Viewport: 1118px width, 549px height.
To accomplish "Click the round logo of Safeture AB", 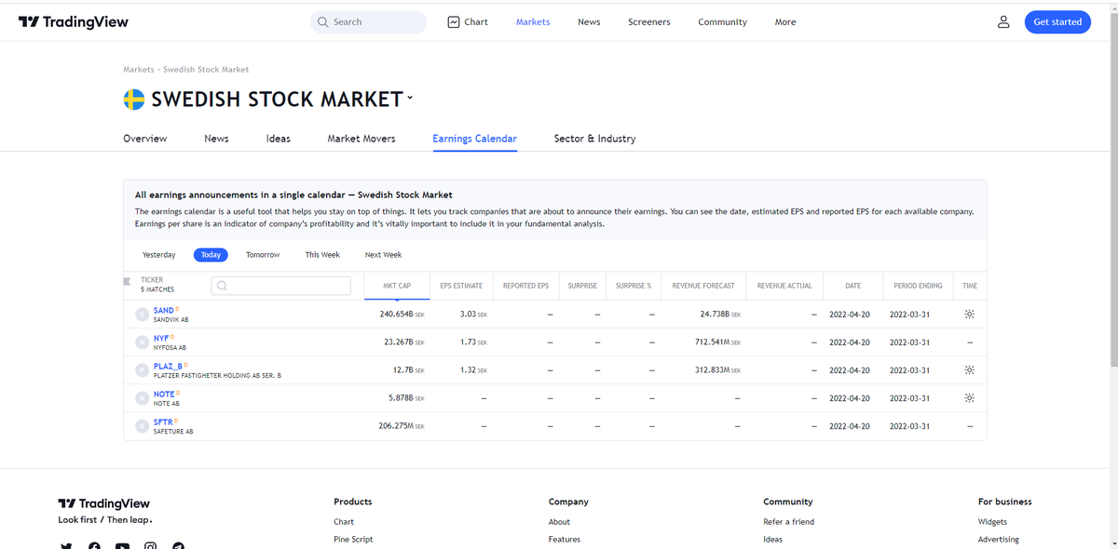I will [x=143, y=426].
